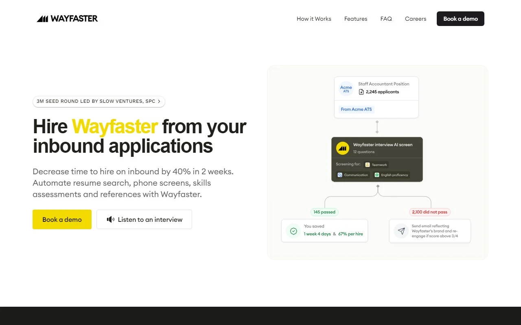Click the Communication skill icon
The width and height of the screenshot is (521, 325).
[x=340, y=175]
